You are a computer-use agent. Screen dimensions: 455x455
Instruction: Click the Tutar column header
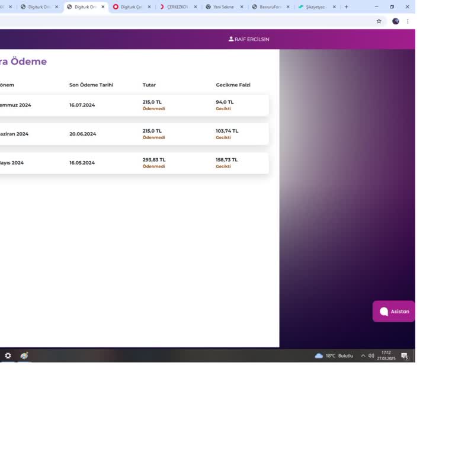coord(149,85)
